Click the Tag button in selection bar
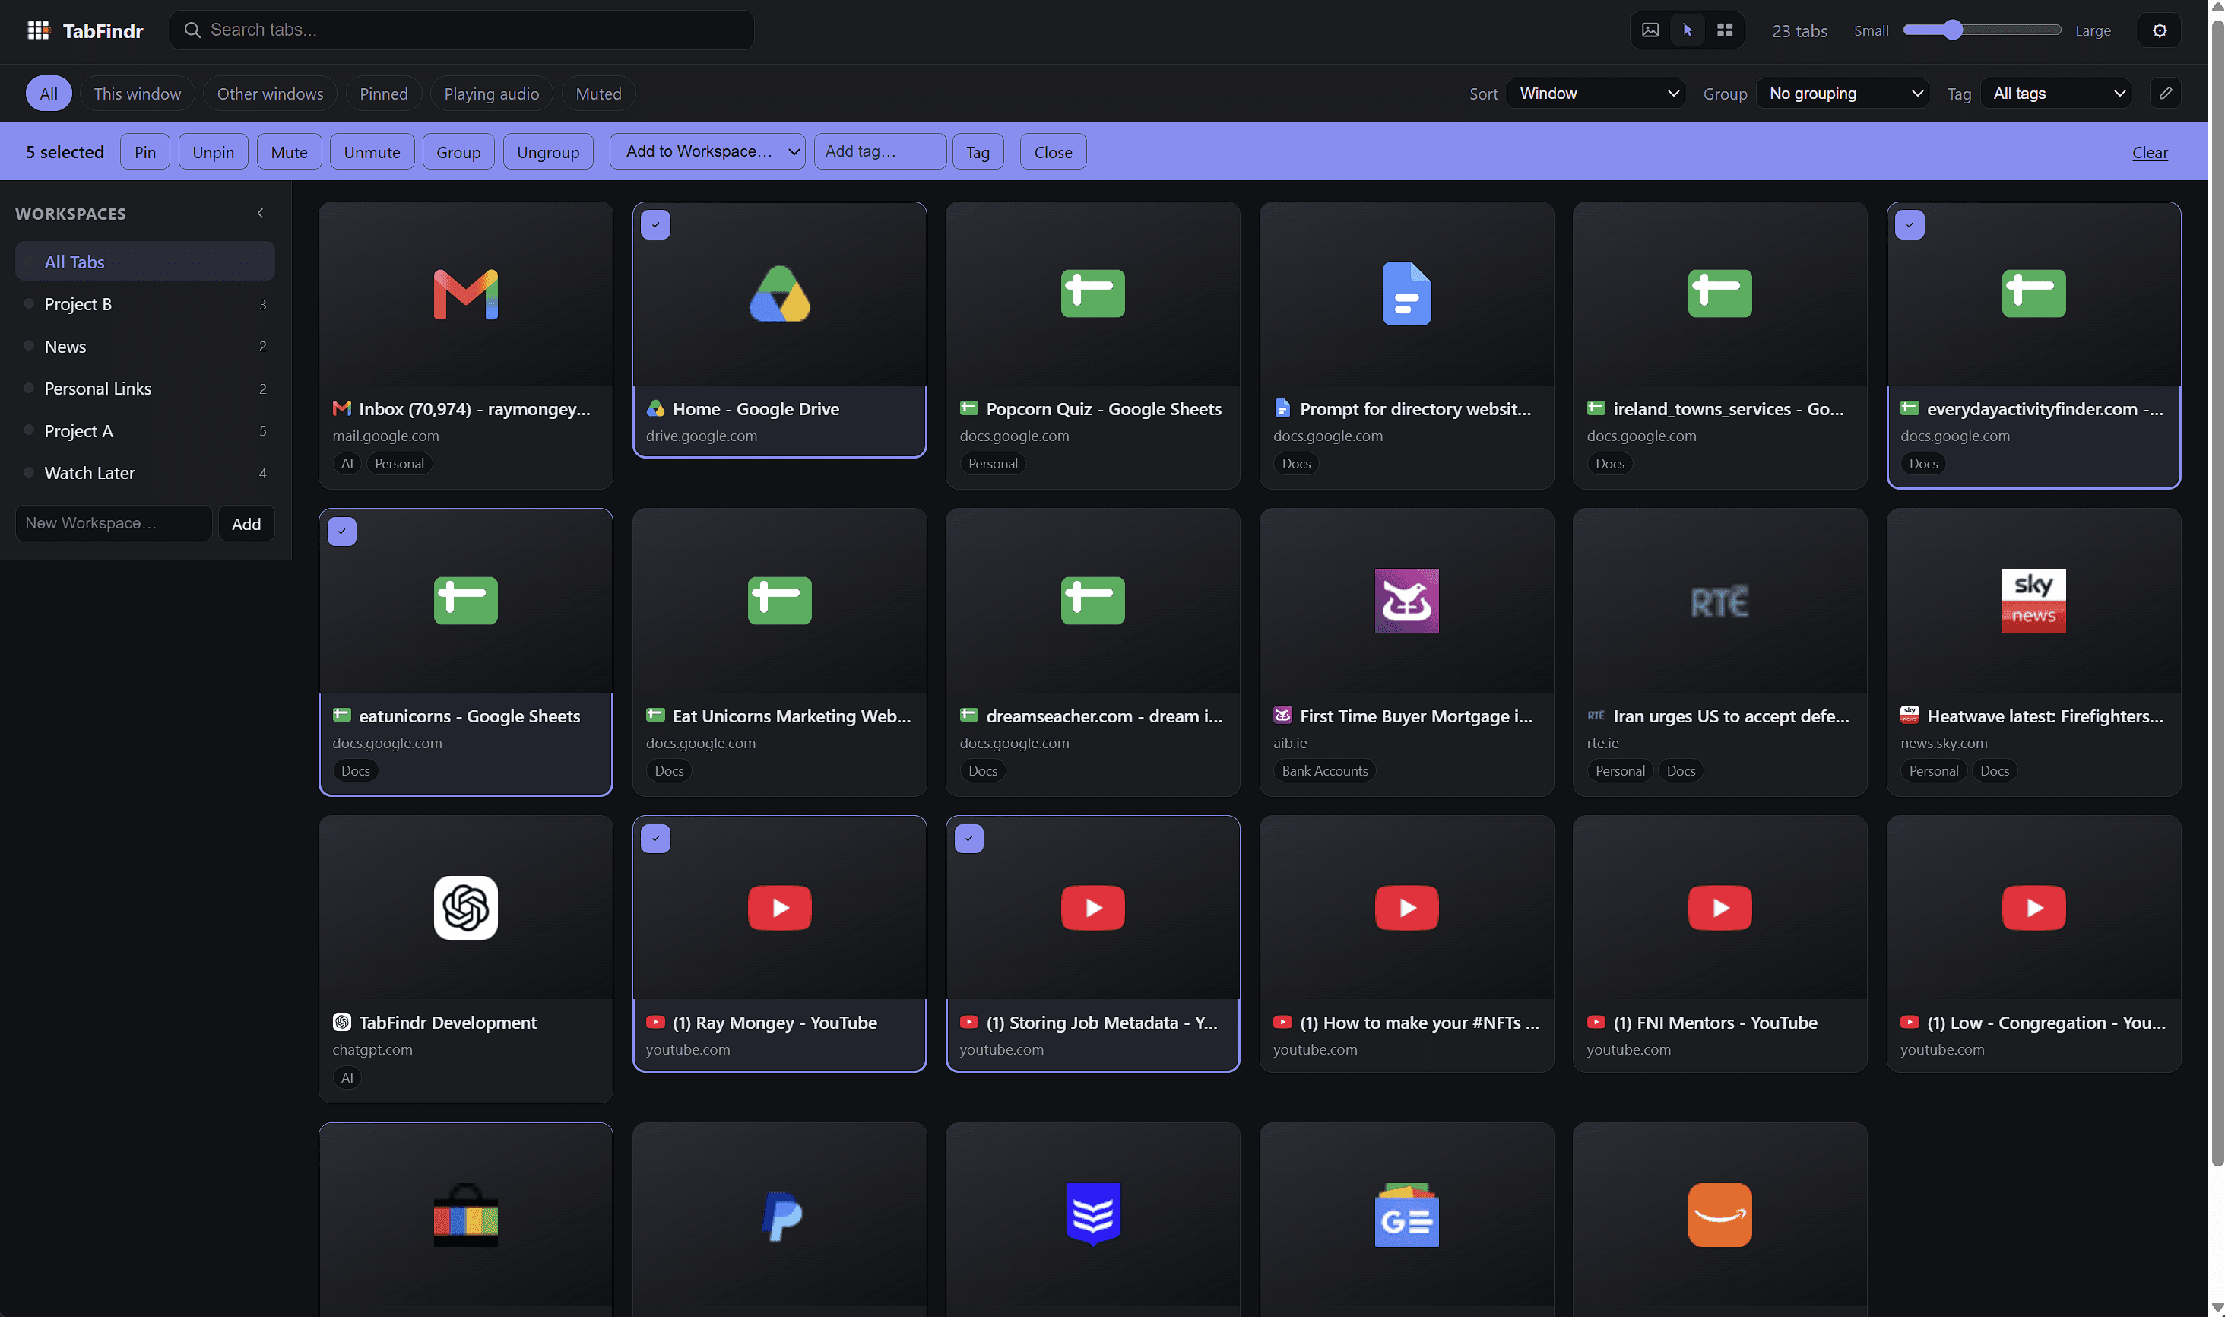 [978, 152]
